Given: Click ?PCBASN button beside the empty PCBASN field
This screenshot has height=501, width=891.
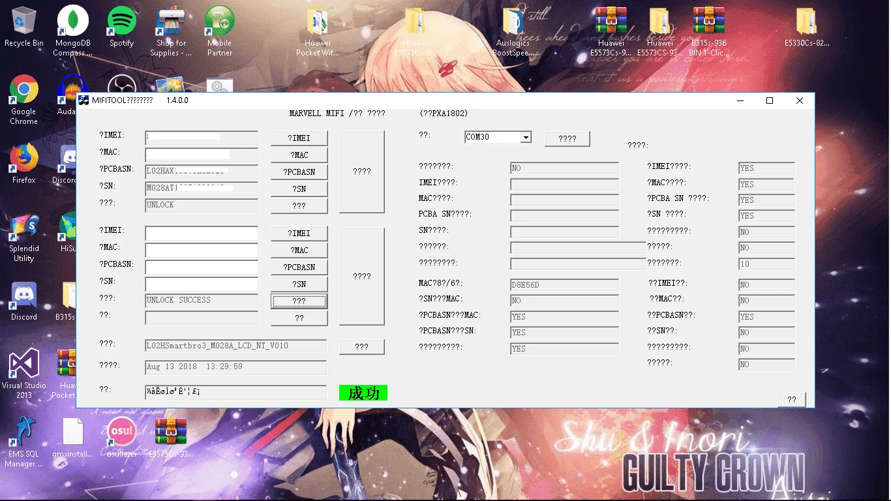Looking at the screenshot, I should pos(299,267).
